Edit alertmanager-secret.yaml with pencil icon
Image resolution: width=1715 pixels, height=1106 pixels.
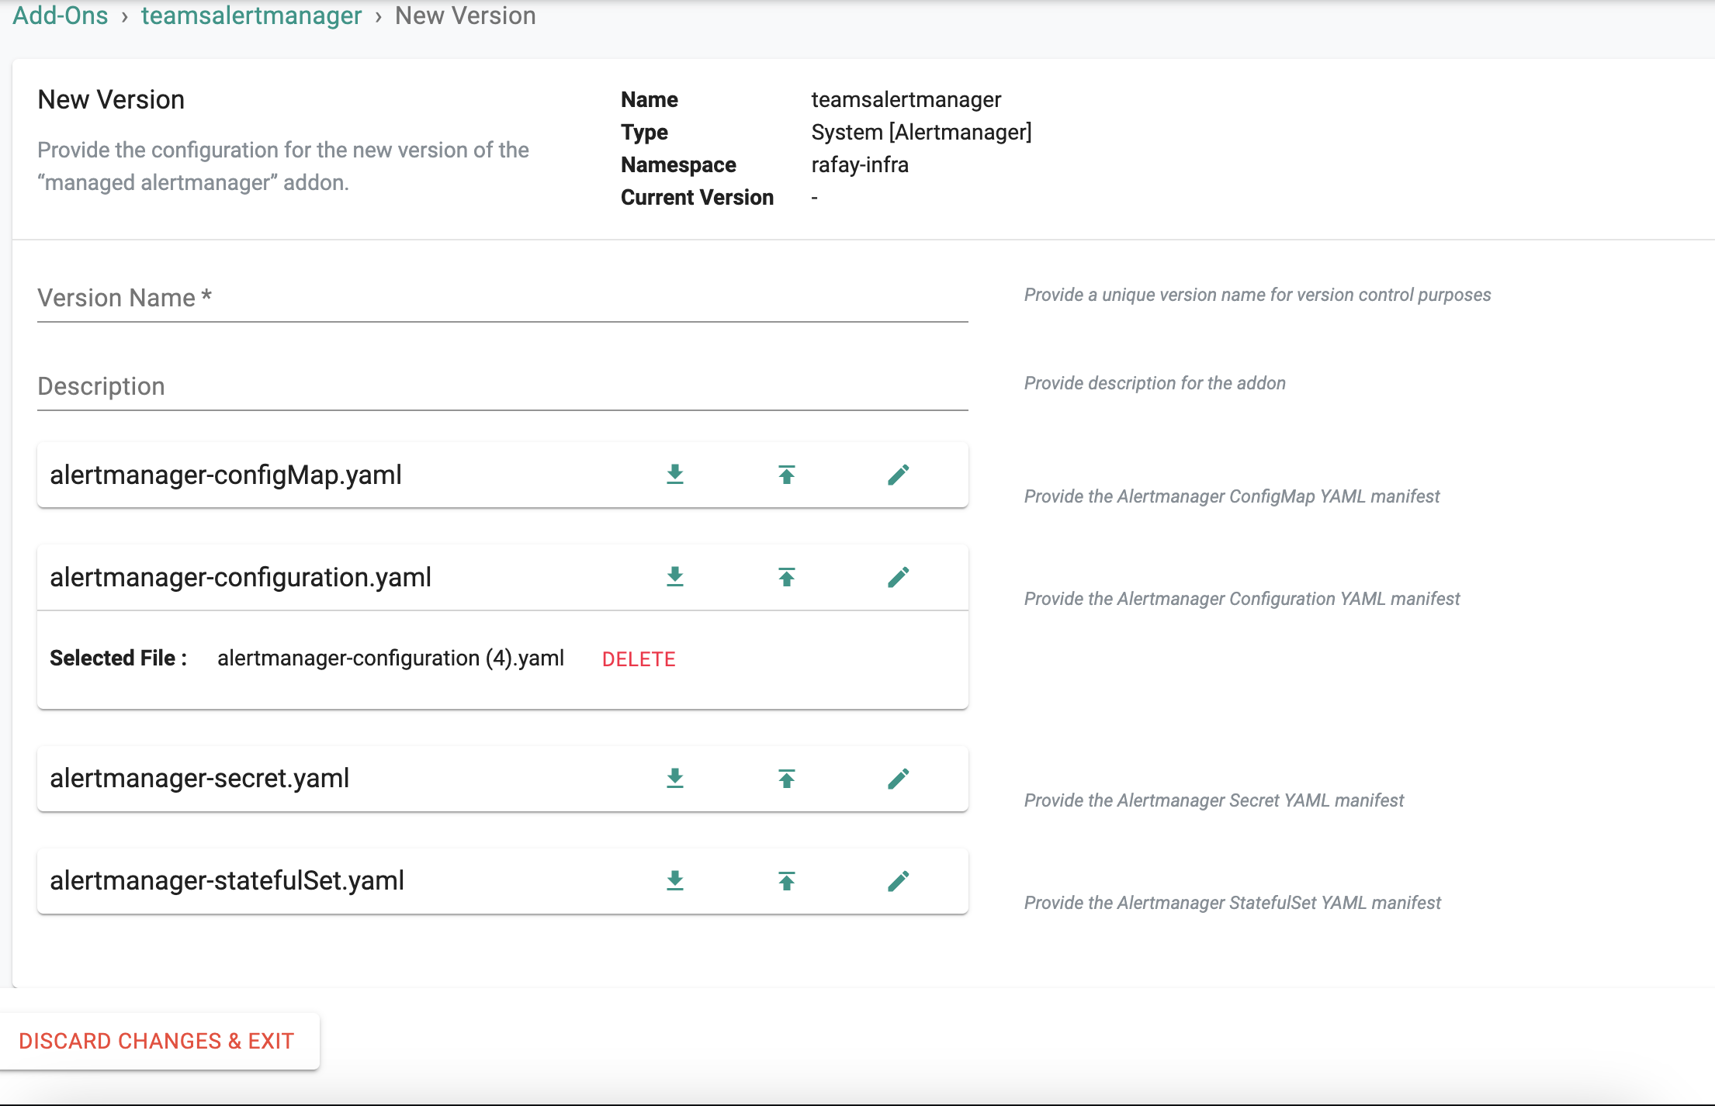click(x=899, y=779)
